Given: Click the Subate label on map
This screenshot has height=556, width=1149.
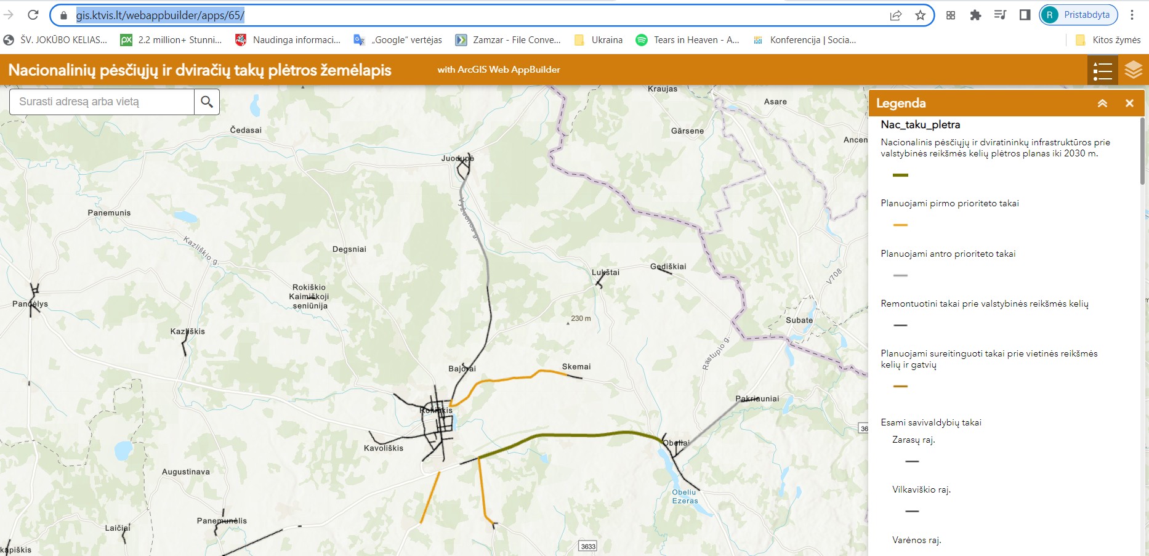Looking at the screenshot, I should tap(799, 320).
